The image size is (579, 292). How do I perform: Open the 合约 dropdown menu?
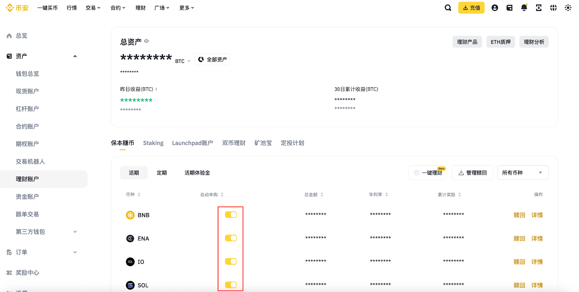tap(118, 8)
